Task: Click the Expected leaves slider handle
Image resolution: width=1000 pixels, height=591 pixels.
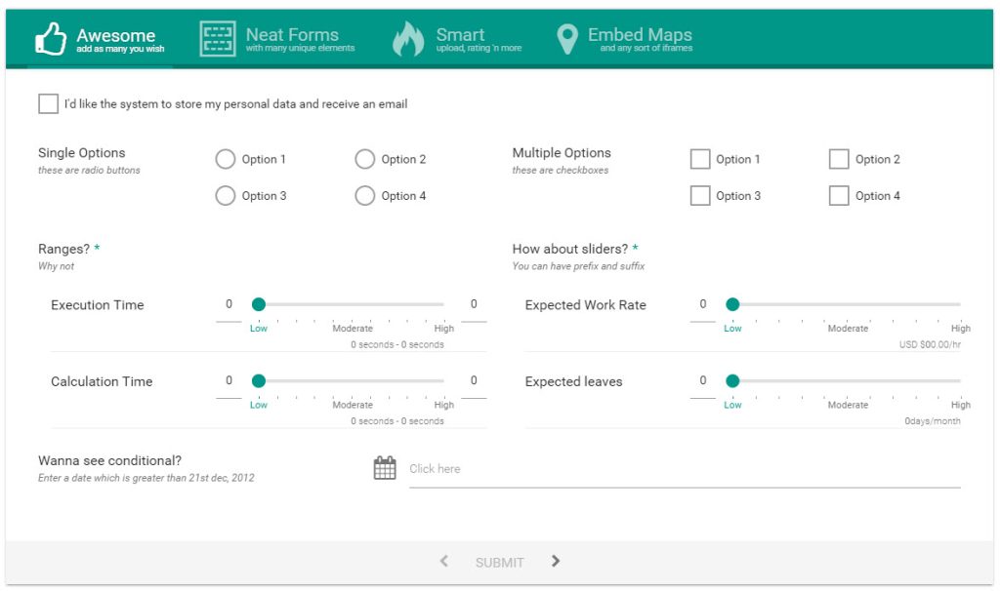Action: 732,381
